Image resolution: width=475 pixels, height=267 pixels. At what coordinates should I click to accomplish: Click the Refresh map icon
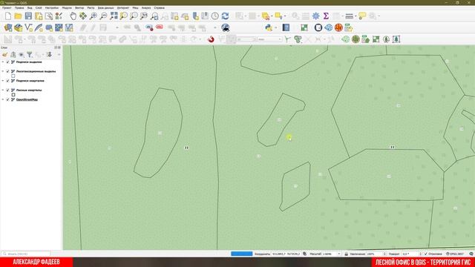coord(225,16)
